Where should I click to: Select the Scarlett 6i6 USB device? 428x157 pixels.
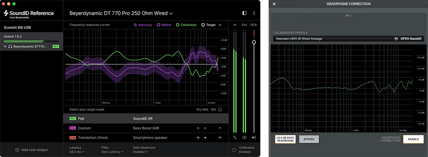coord(17,28)
